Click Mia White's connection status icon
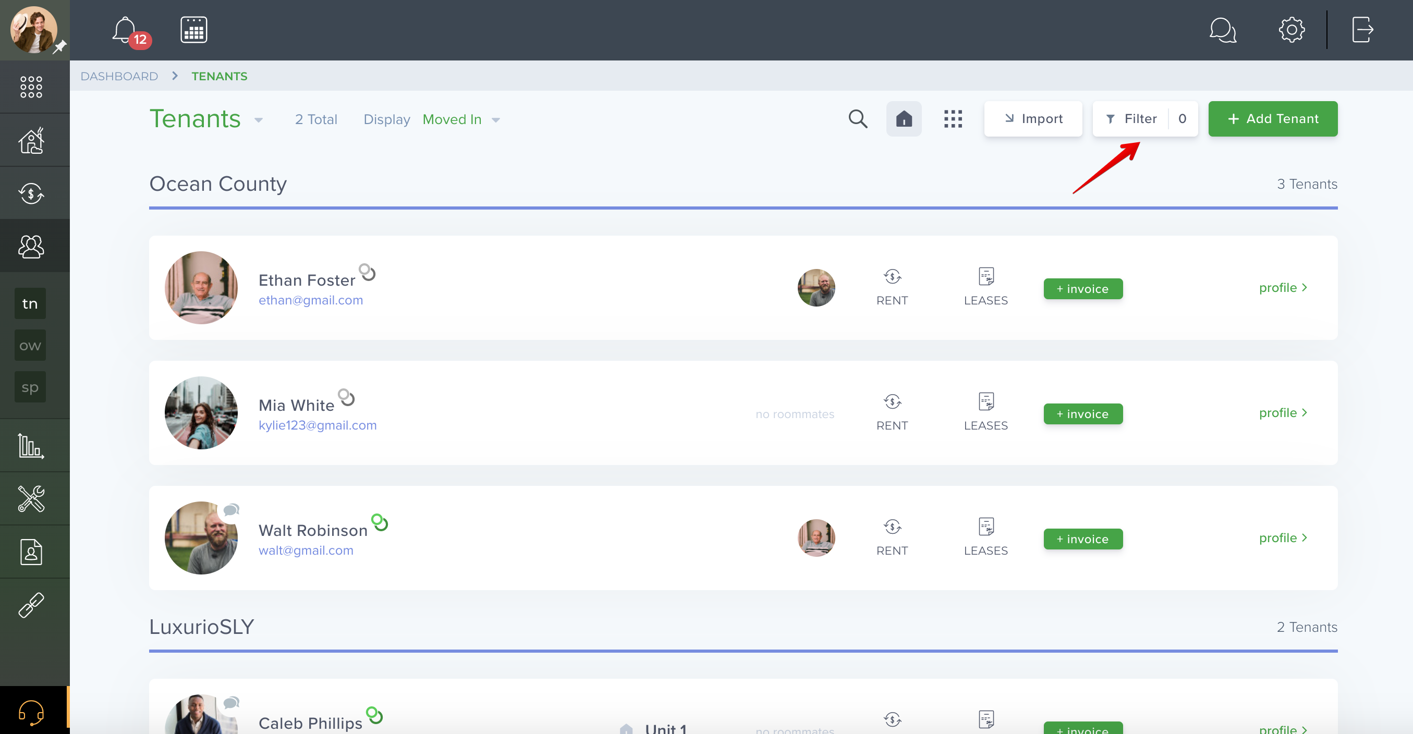This screenshot has width=1413, height=734. click(x=346, y=397)
